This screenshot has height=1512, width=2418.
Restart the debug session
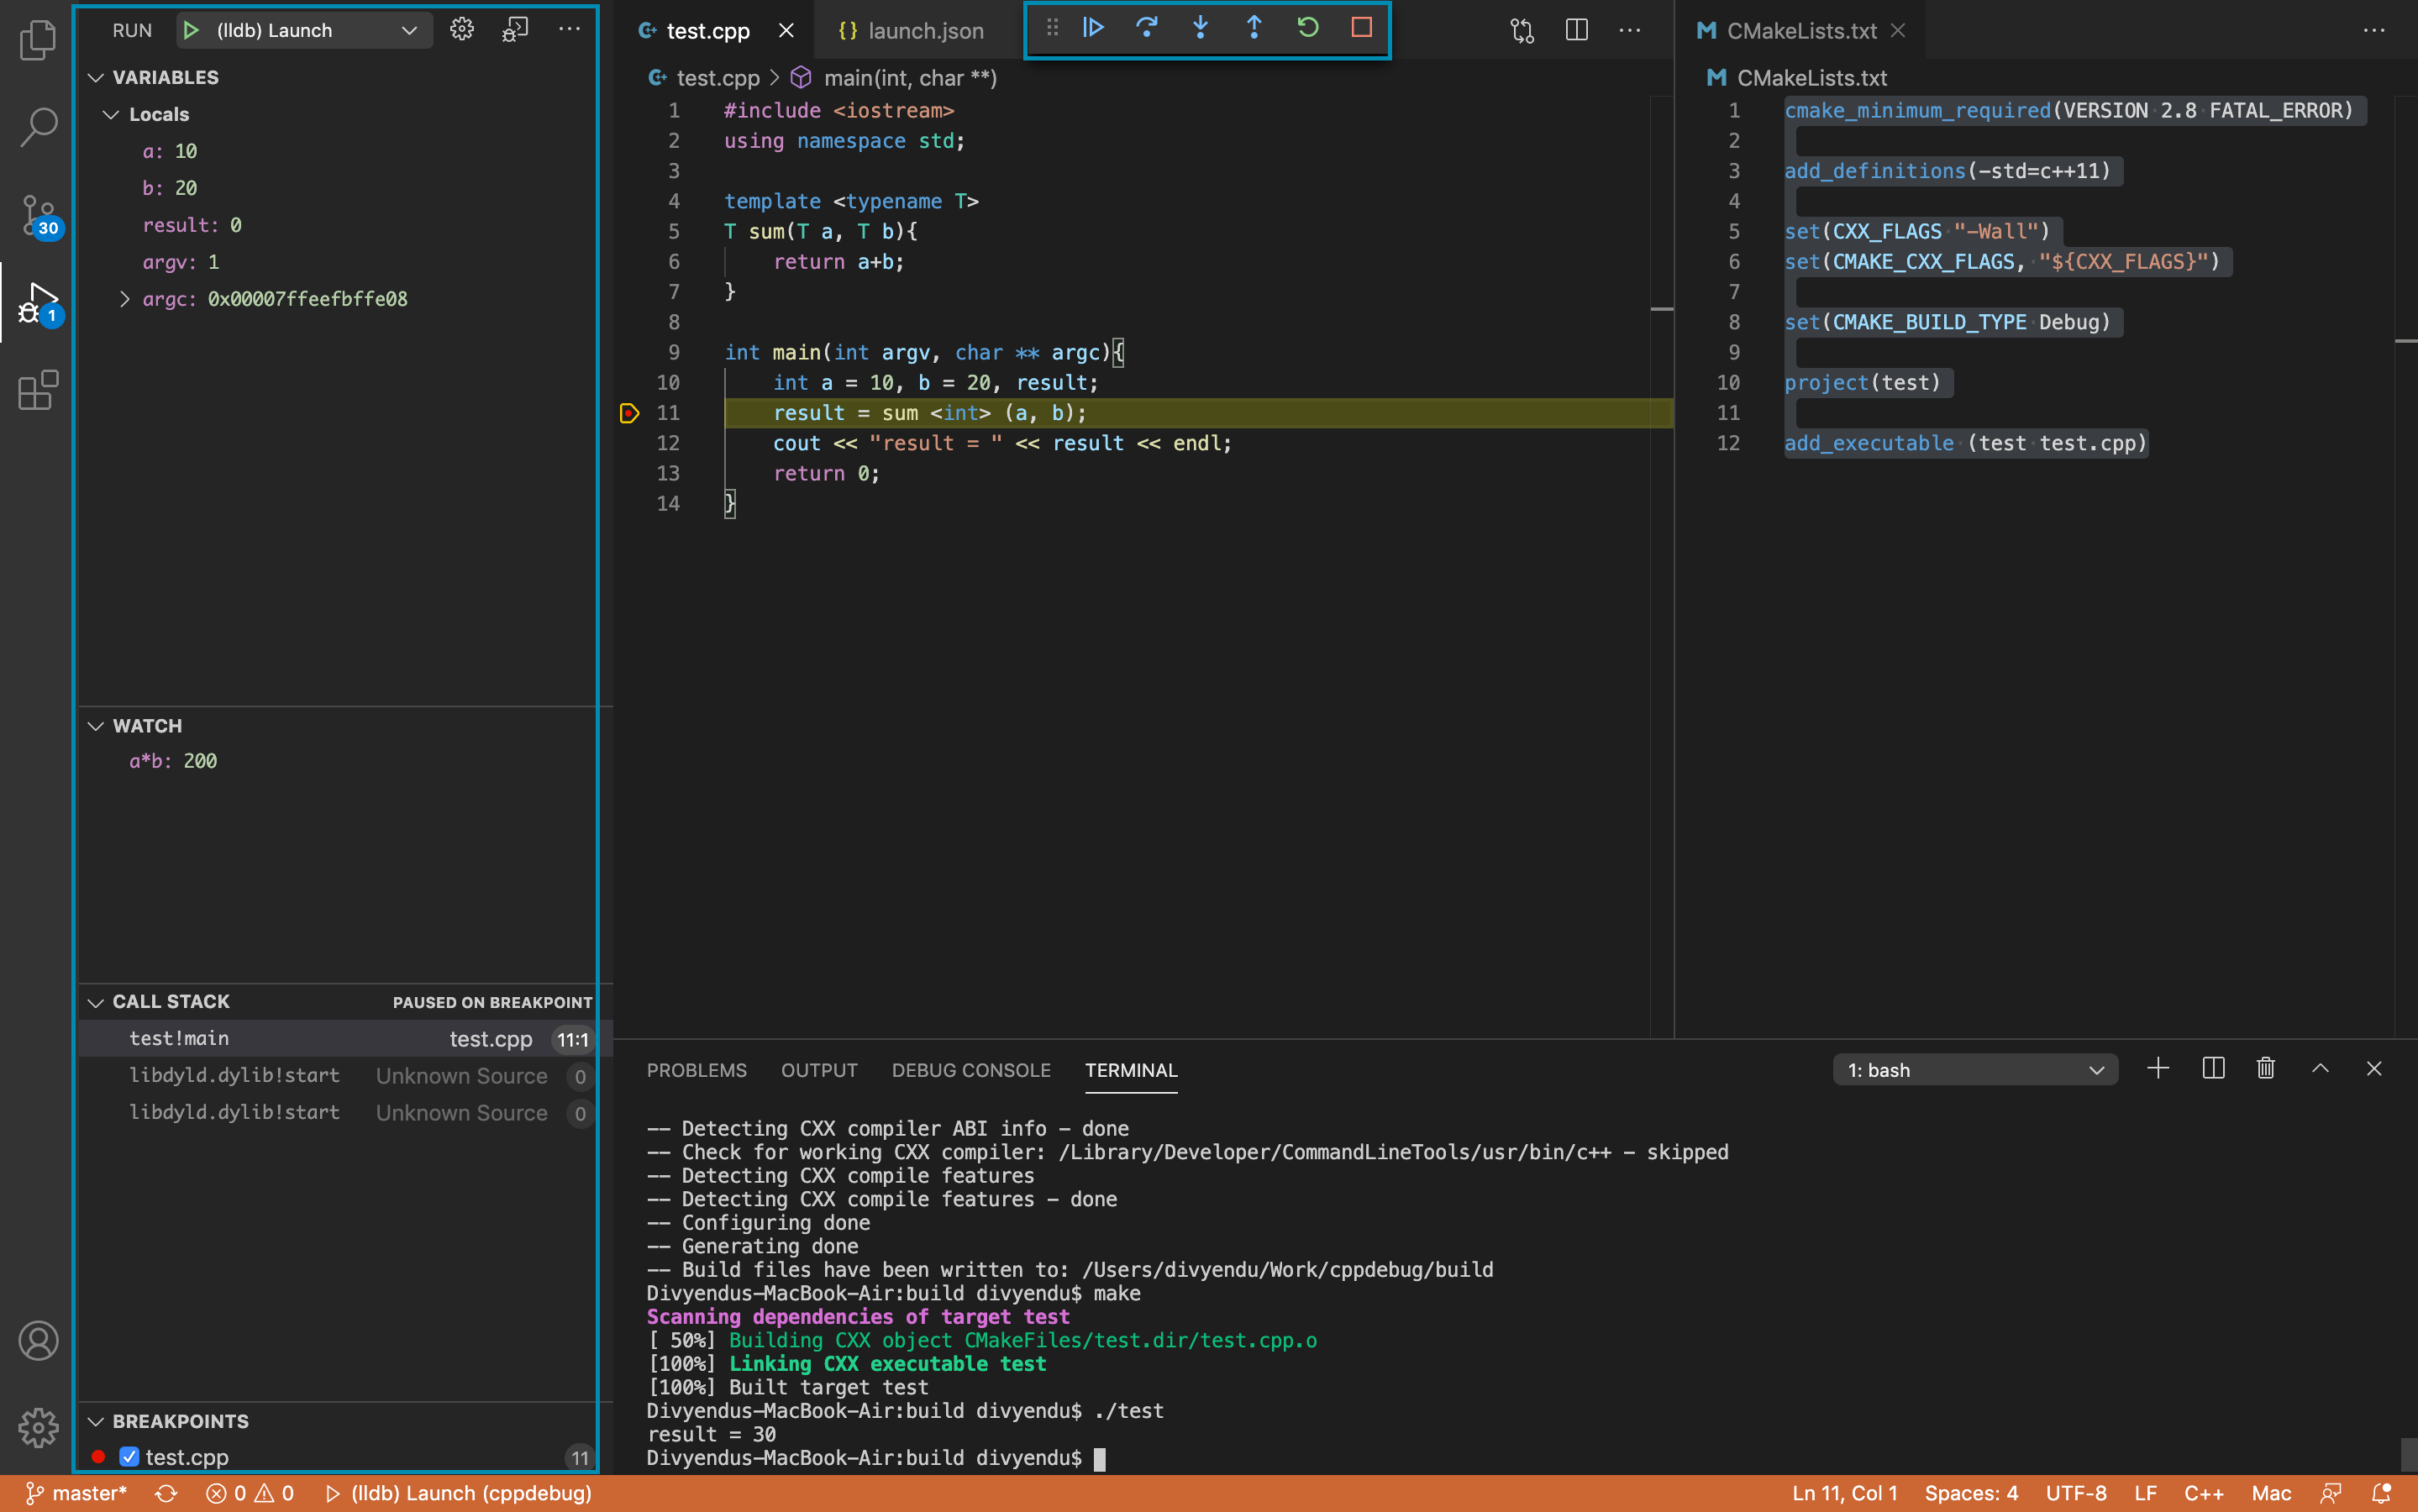[1308, 28]
